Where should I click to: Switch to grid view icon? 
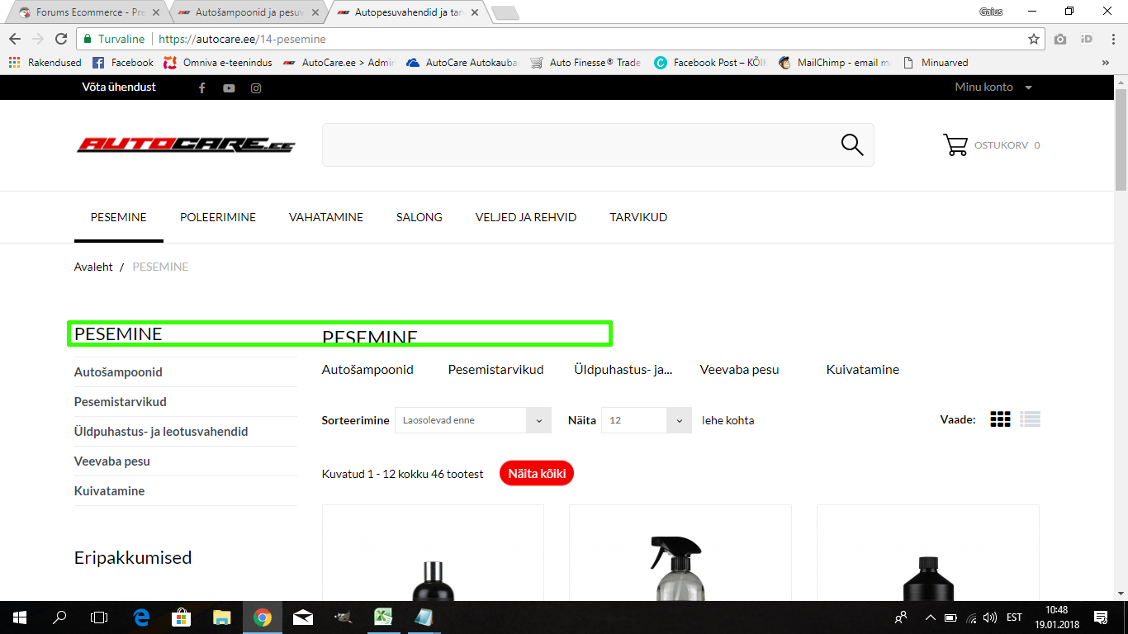pos(1000,419)
